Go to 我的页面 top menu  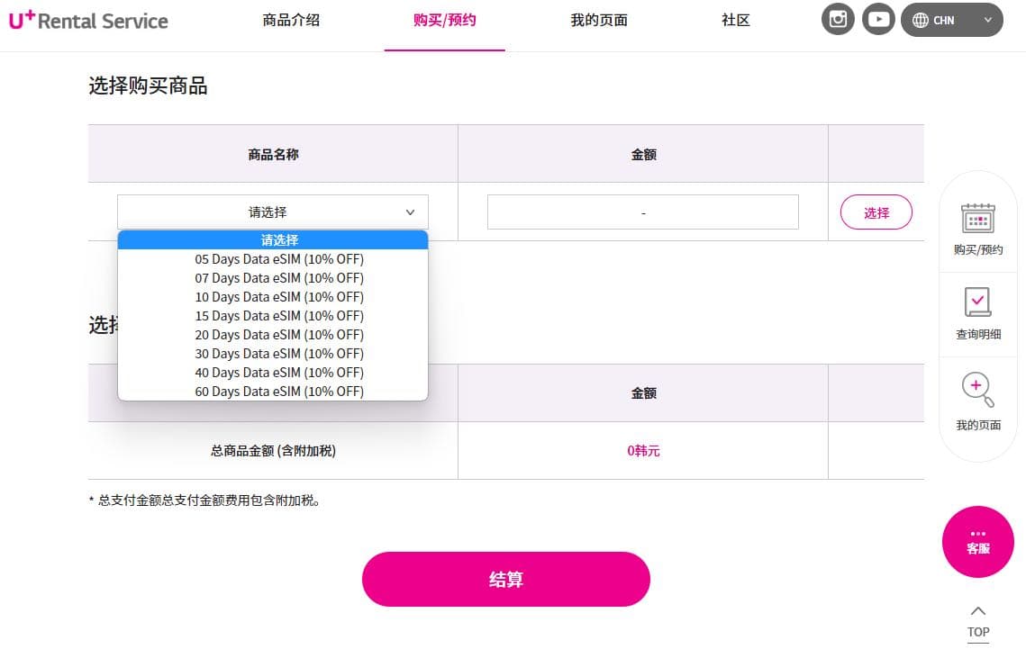coord(599,21)
